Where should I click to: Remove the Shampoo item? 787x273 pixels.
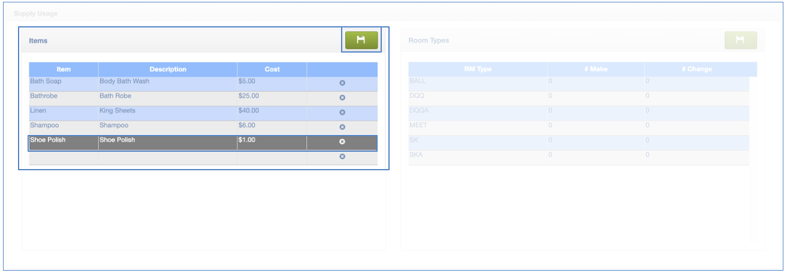point(342,127)
